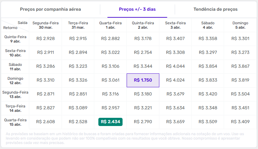Click the Quarta-Feira 15 abr. return row header
Viewport: 258px width, 149px height.
pos(15,122)
